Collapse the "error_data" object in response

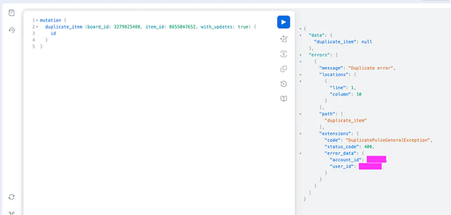pyautogui.click(x=300, y=153)
